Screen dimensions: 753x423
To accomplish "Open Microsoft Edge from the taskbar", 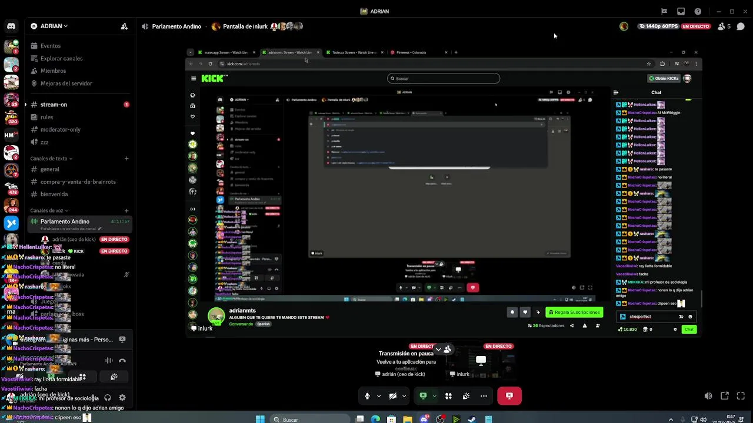I will 376,419.
